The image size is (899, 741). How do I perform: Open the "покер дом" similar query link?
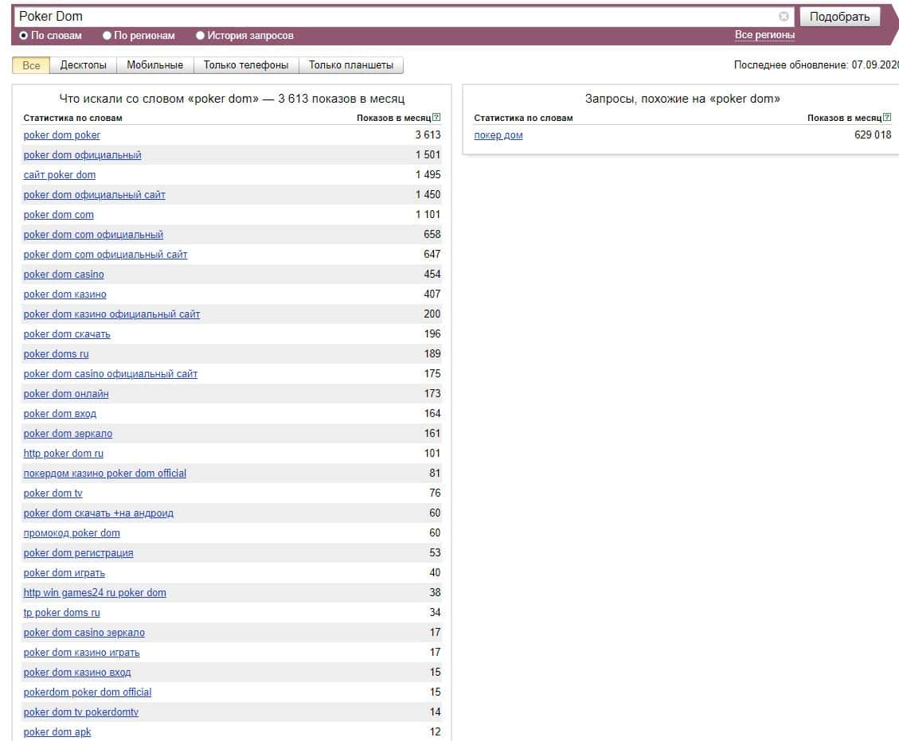pyautogui.click(x=498, y=135)
